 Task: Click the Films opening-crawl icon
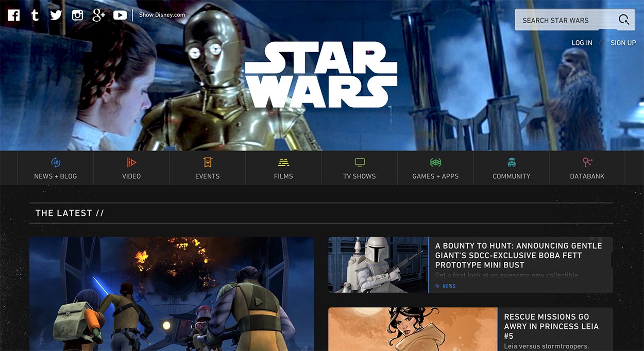point(283,162)
